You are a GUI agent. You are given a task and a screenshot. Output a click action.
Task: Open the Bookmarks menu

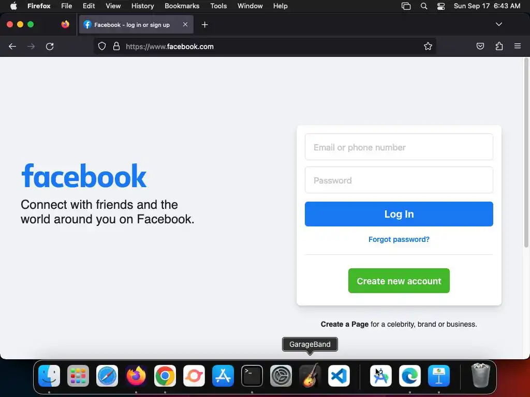click(182, 6)
